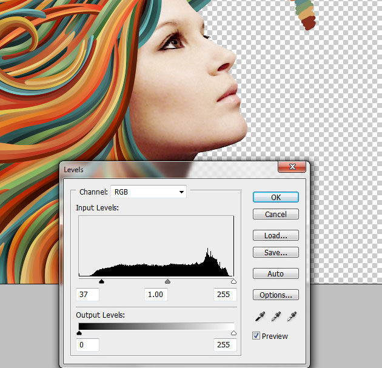Focus the input highlight field 255
The height and width of the screenshot is (368, 382).
pyautogui.click(x=225, y=295)
